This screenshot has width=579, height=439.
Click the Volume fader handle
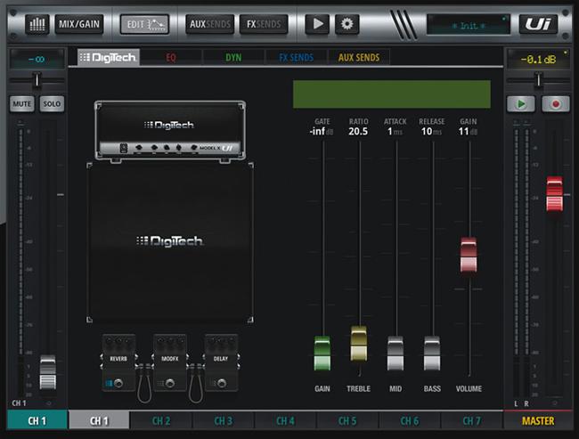point(469,255)
